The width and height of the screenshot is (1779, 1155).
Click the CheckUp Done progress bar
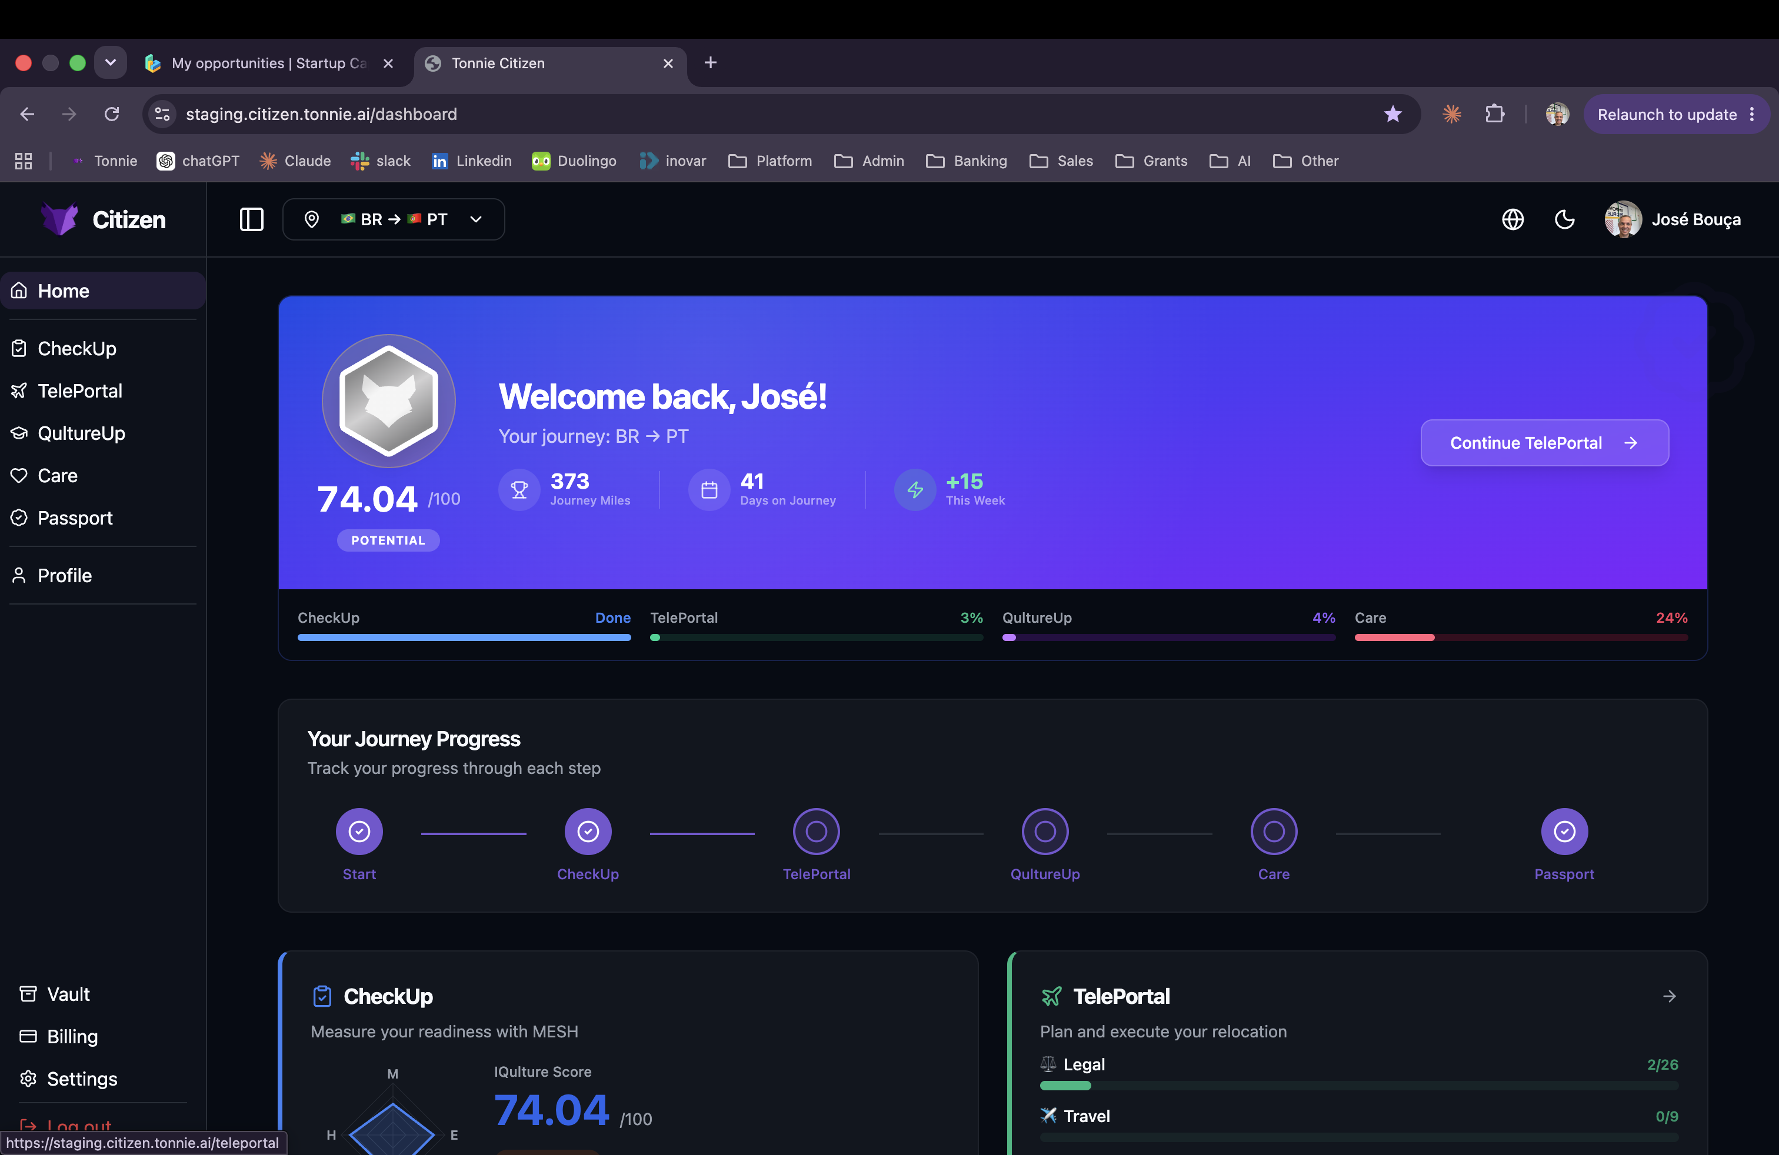464,637
